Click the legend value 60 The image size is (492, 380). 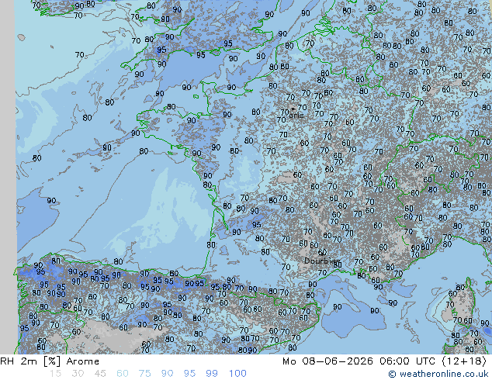[x=123, y=374]
